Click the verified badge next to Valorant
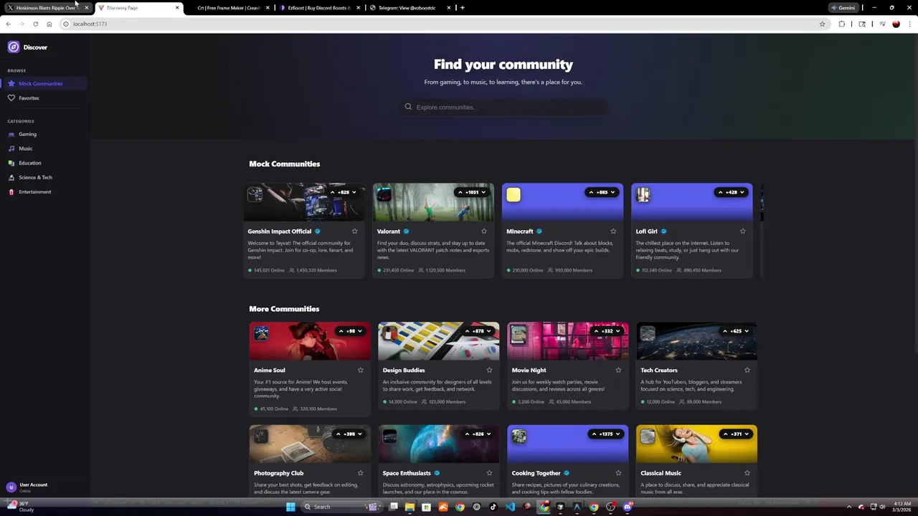The width and height of the screenshot is (918, 516). [x=406, y=231]
